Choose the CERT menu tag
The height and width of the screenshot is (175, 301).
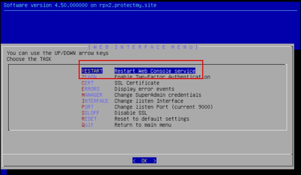click(87, 83)
